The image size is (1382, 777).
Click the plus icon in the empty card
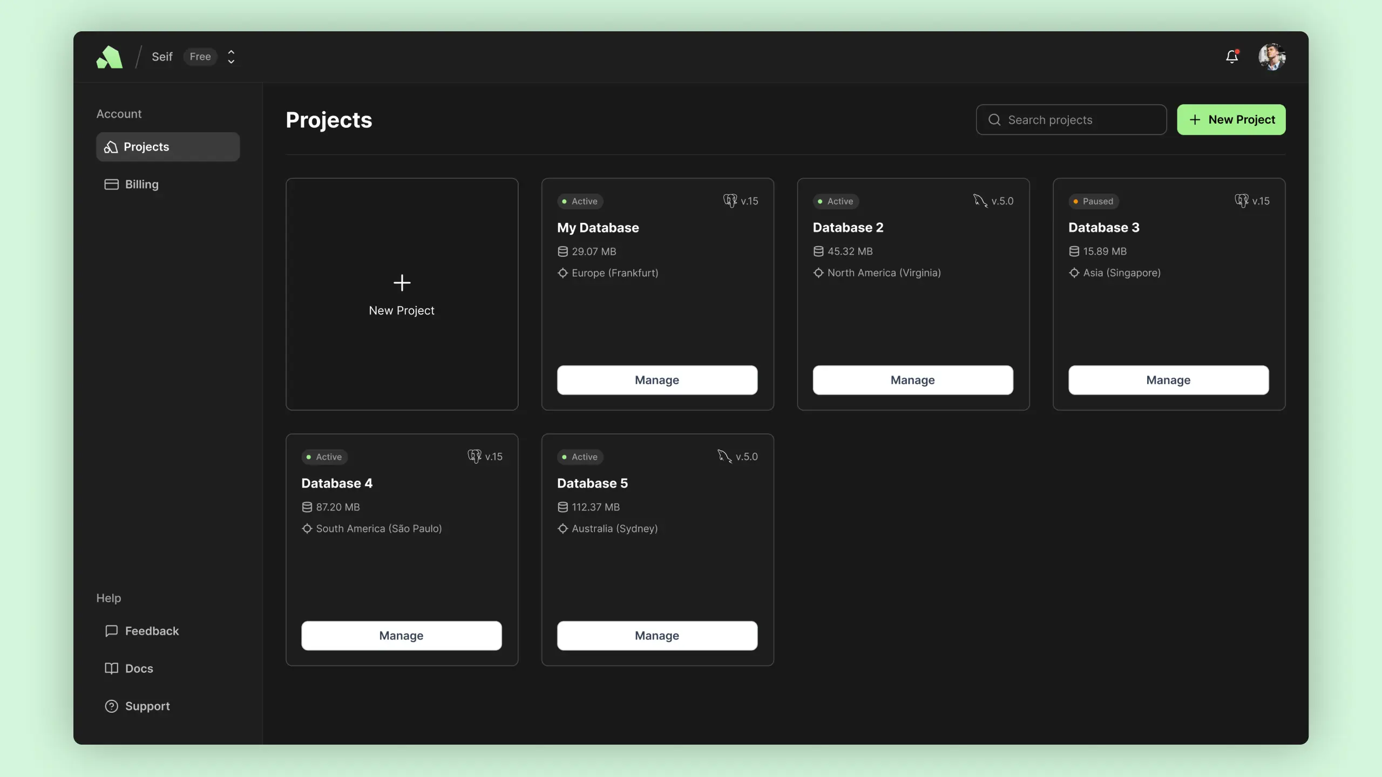(402, 282)
